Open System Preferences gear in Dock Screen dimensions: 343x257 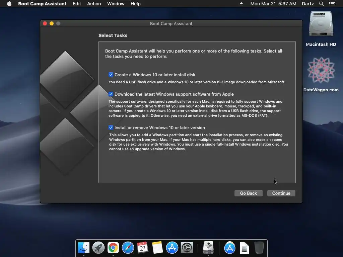pyautogui.click(x=187, y=248)
